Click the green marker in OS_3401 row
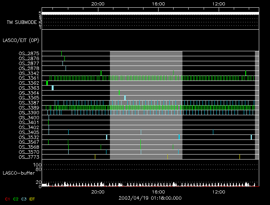The height and width of the screenshot is (205, 270). coord(48,123)
